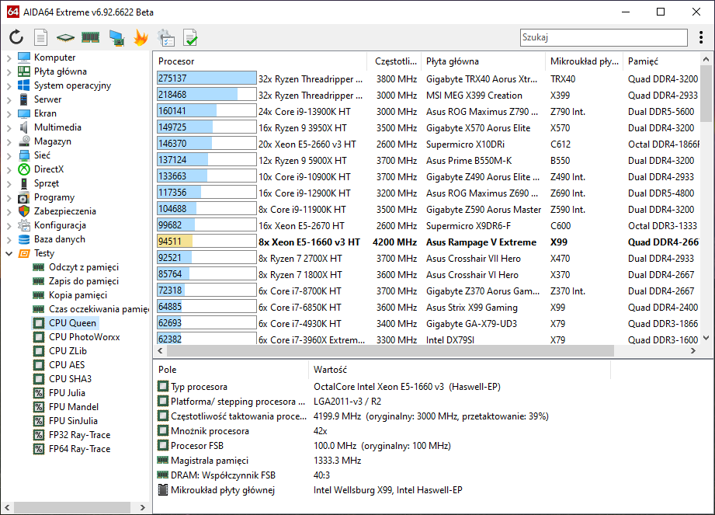Open the Odczyt z pamięci test
Image resolution: width=715 pixels, height=515 pixels.
[83, 267]
